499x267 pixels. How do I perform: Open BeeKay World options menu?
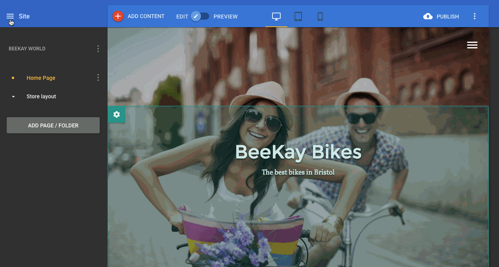point(98,49)
